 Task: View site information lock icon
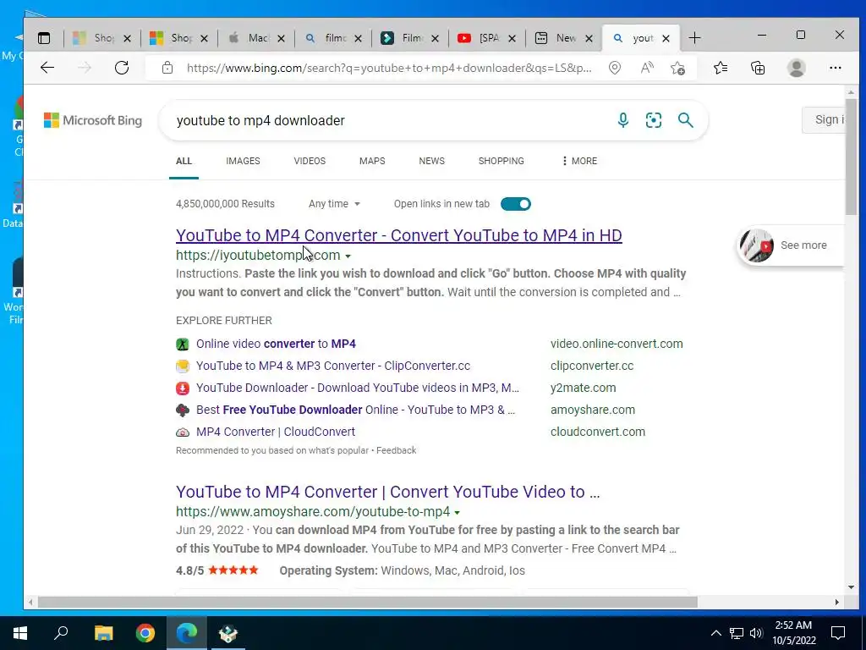(x=167, y=68)
